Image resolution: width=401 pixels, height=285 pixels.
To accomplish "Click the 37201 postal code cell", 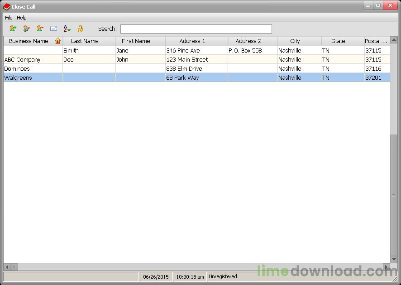I will click(x=377, y=77).
